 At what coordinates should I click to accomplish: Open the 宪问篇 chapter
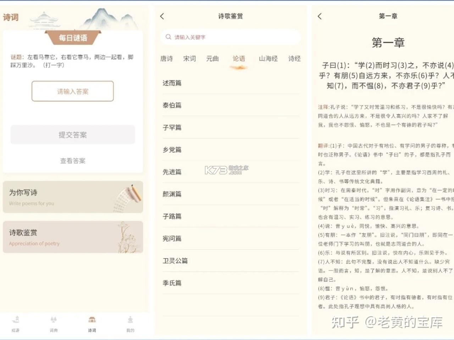tap(231, 239)
